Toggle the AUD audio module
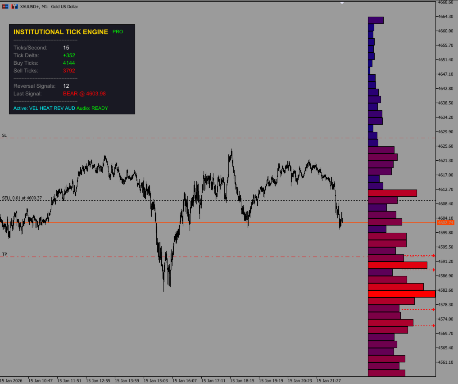458x384 pixels. (x=70, y=108)
